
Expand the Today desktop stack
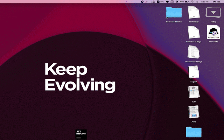click(x=213, y=13)
